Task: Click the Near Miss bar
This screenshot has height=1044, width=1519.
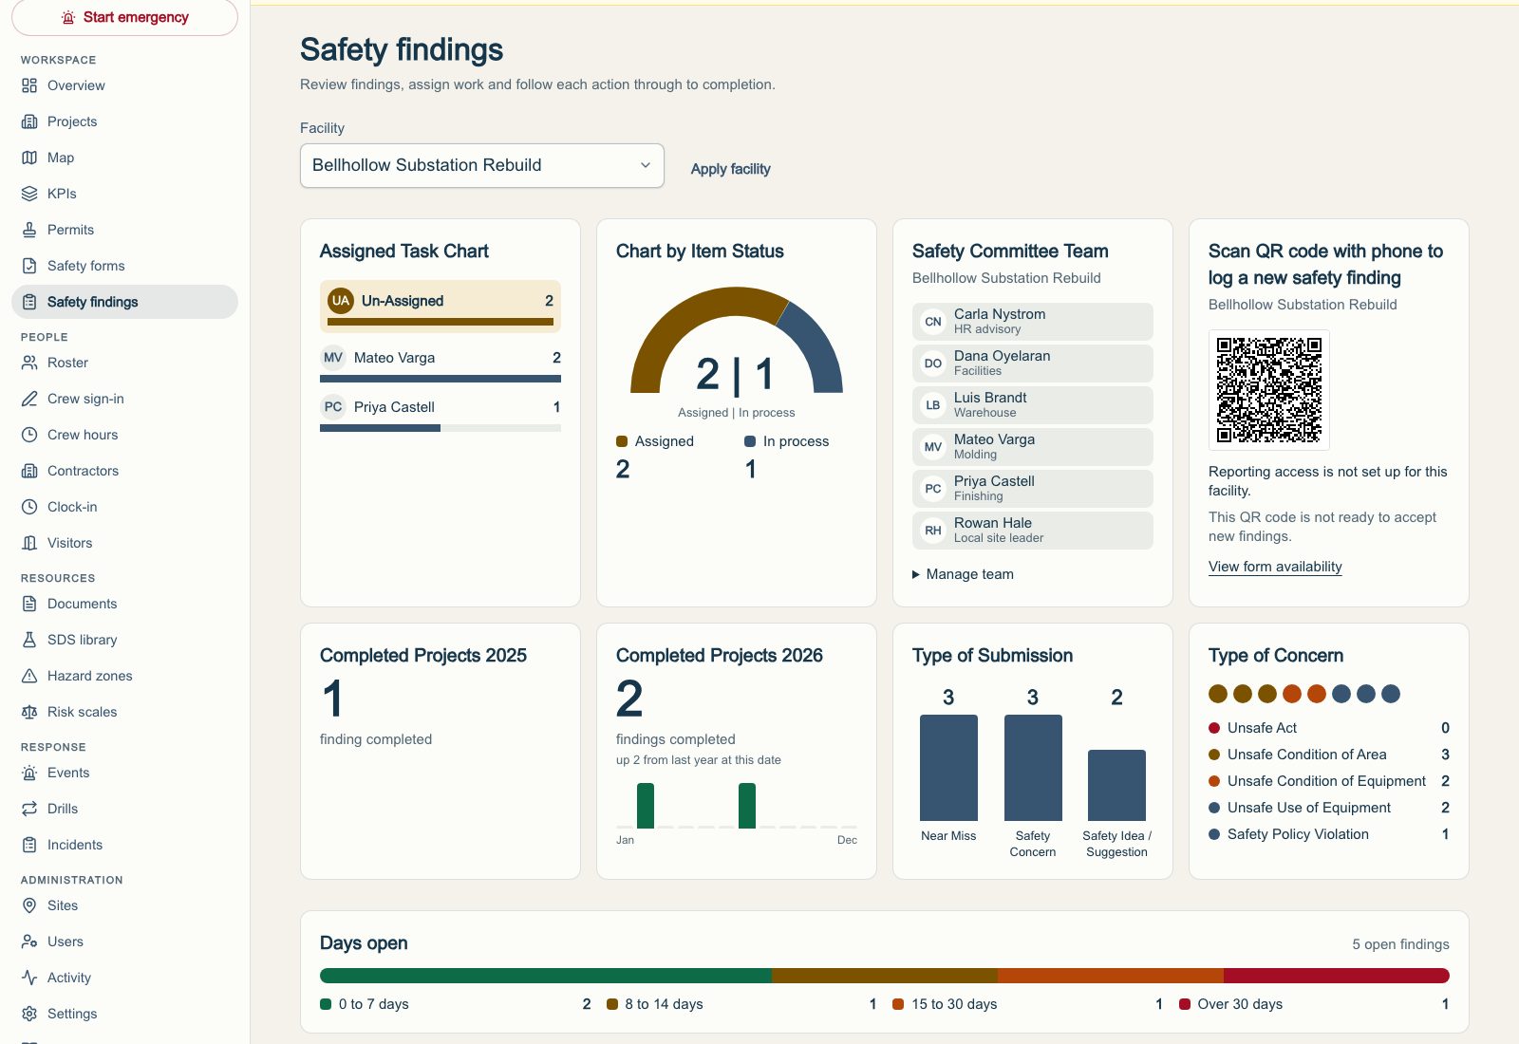Action: [x=948, y=768]
